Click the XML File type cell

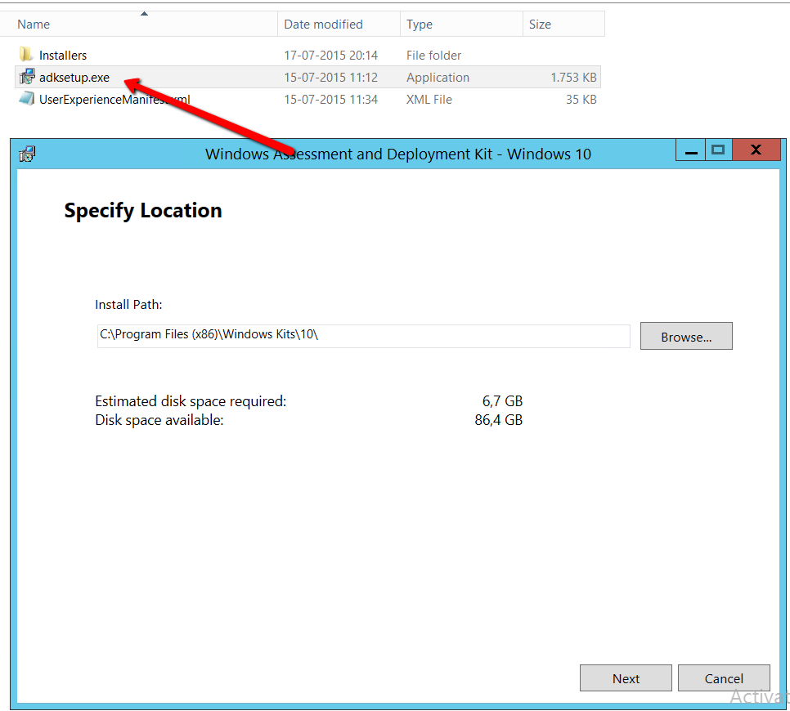pos(429,100)
